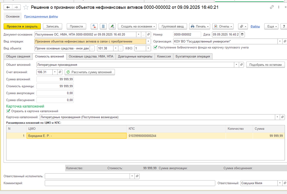Viewport: 287px width, 194px height.
Task: Pick Документ-основание with the ellipsis button
Action: coord(143,35)
